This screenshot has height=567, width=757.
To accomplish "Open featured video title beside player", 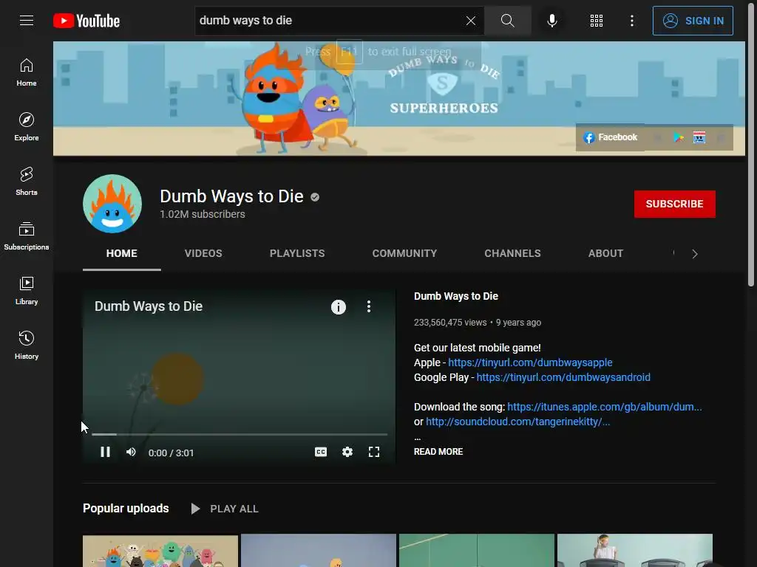I will 455,297.
